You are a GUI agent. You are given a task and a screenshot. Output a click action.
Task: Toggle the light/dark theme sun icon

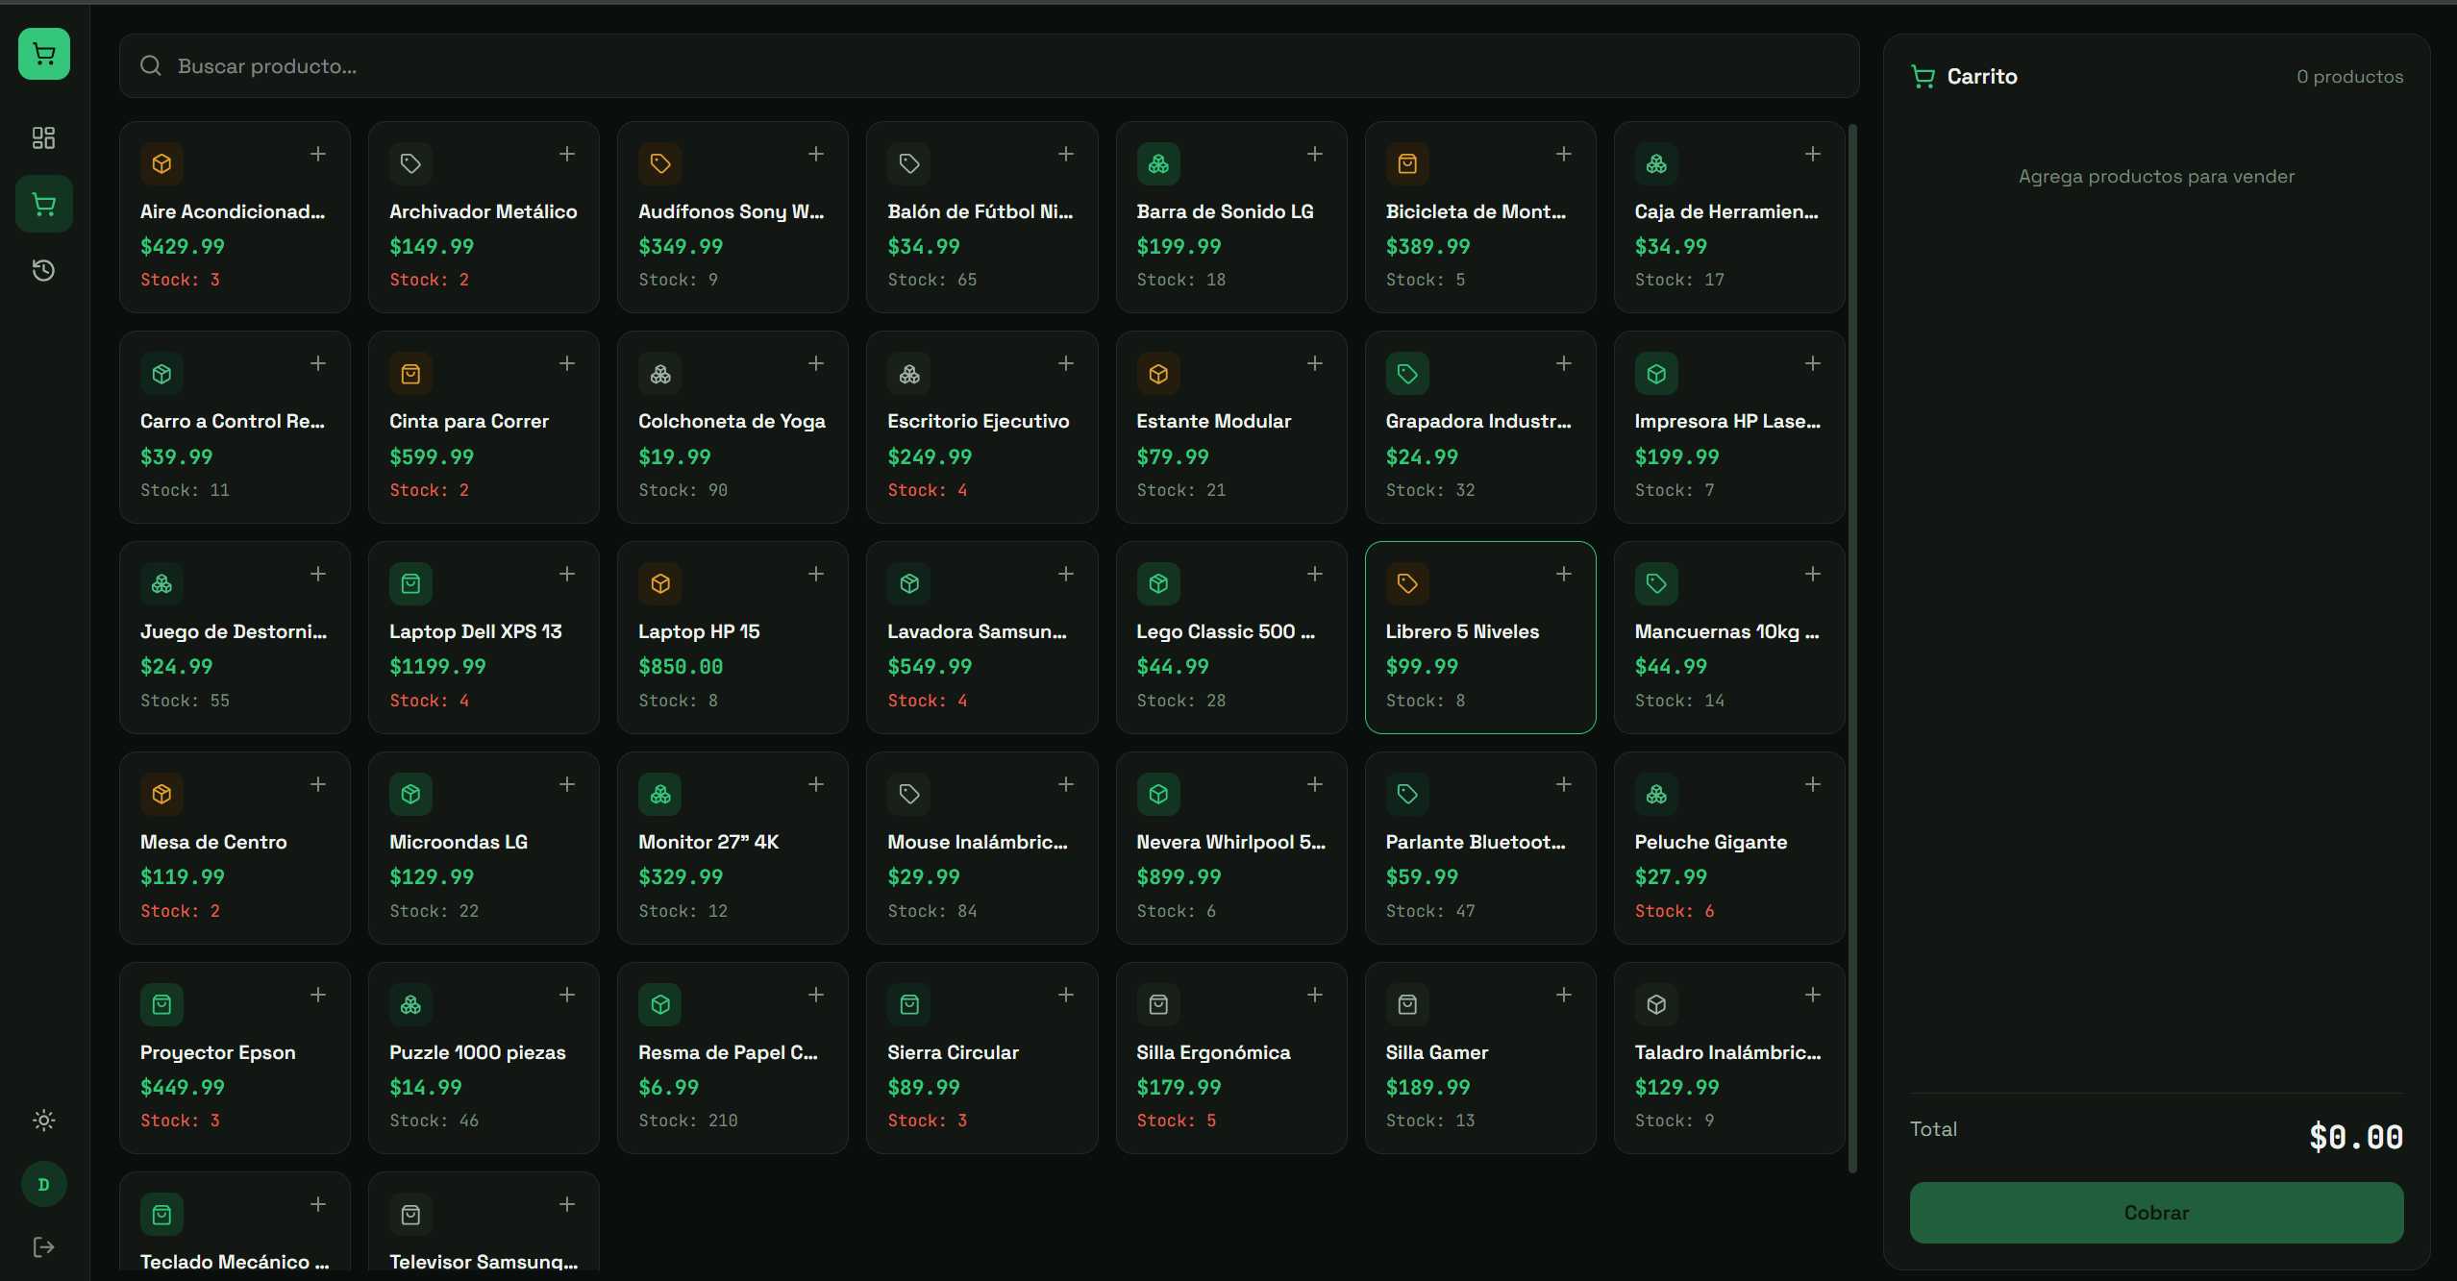point(43,1120)
